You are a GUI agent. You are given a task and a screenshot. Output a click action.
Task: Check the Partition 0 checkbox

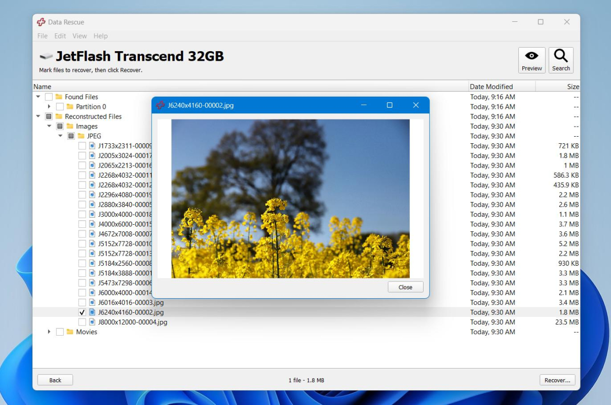60,107
